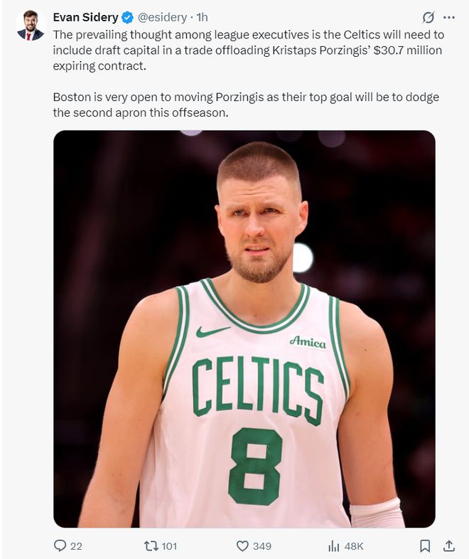The image size is (469, 559).
Task: Open view analytics bar chart icon
Action: click(x=333, y=545)
